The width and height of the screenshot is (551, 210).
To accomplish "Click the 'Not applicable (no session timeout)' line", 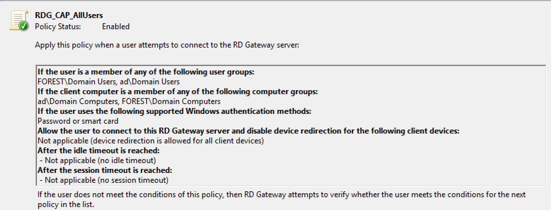I will tap(104, 180).
